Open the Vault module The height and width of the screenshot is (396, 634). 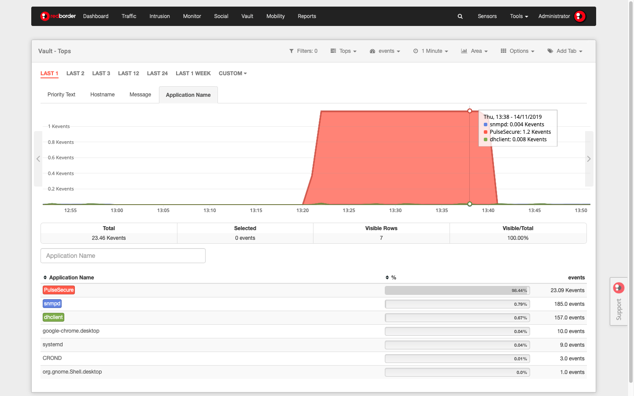247,16
